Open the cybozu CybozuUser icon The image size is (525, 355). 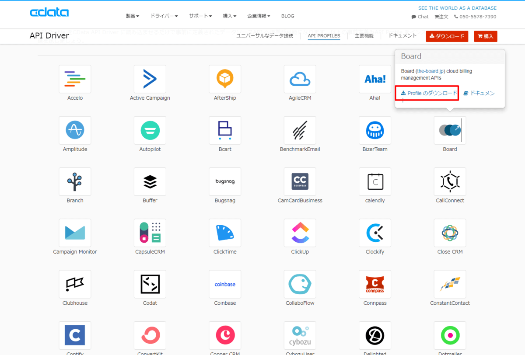pos(300,335)
